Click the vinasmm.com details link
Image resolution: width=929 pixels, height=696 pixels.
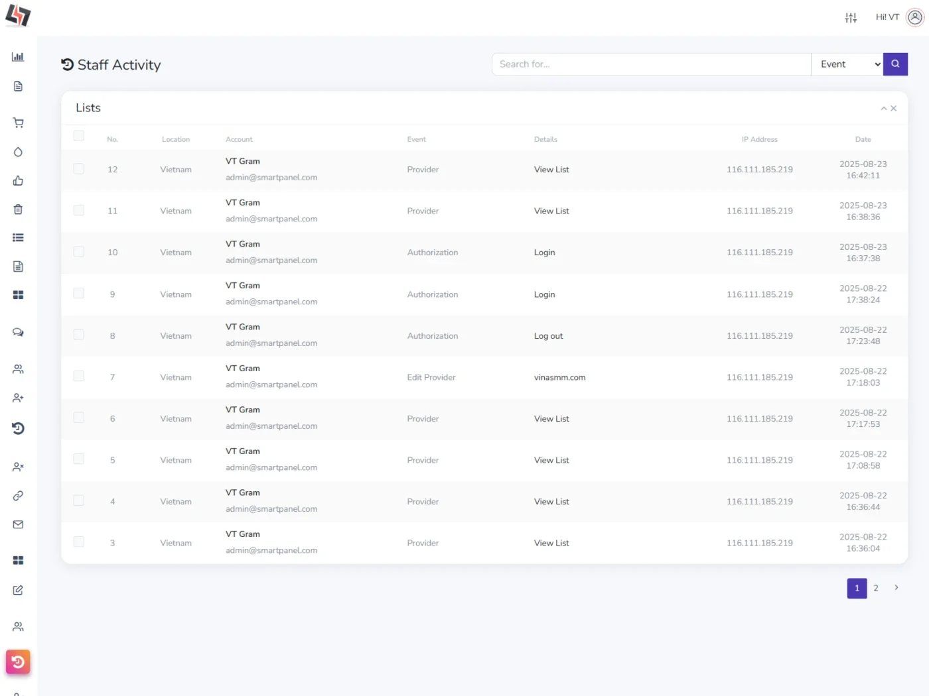559,377
